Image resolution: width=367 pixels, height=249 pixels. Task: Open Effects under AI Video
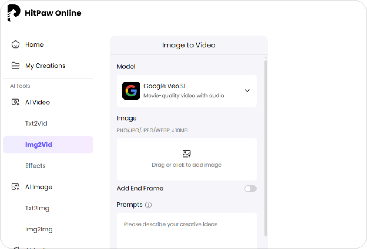point(35,166)
